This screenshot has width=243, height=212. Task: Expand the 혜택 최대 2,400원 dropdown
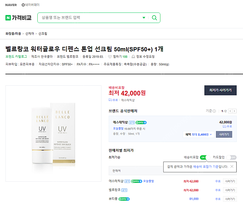198,134
